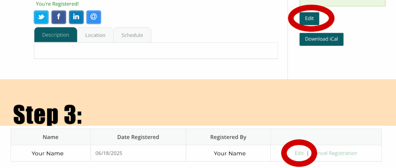Switch to the Schedule tab
Image resolution: width=396 pixels, height=168 pixels.
132,35
